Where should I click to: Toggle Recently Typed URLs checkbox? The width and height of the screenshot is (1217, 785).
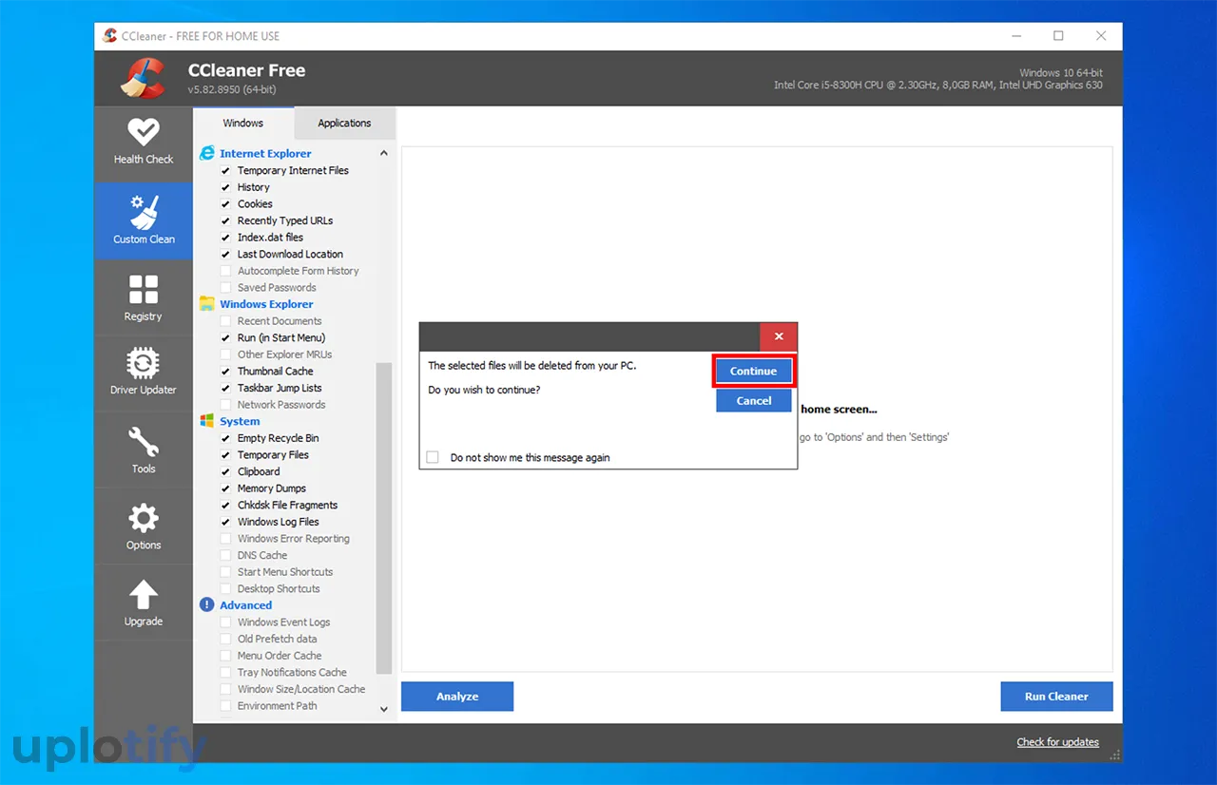pyautogui.click(x=226, y=220)
